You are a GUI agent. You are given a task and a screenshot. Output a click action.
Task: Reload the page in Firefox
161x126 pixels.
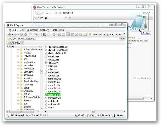(x=47, y=13)
